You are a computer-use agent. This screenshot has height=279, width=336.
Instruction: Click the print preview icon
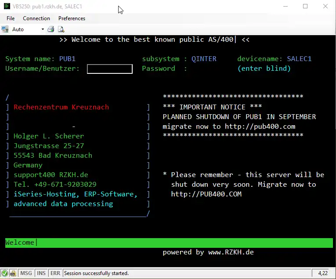(61, 29)
